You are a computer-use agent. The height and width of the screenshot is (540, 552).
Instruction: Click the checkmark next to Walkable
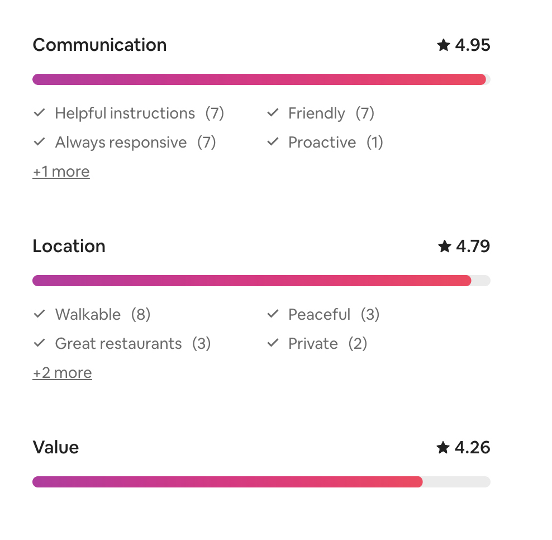[39, 314]
